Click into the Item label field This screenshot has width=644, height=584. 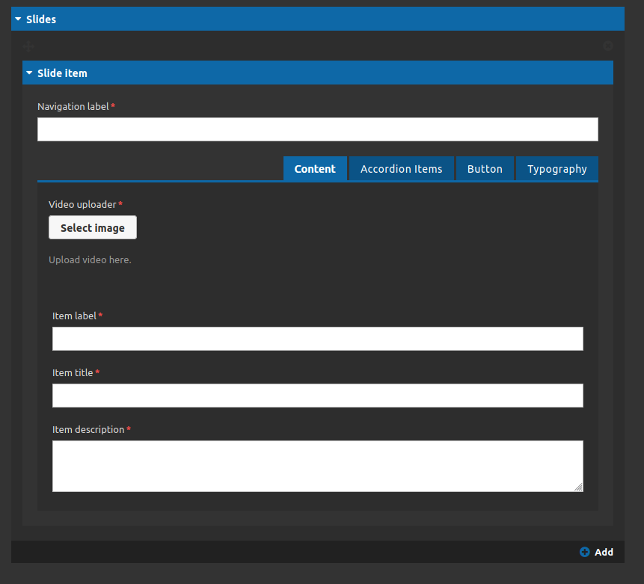click(317, 339)
